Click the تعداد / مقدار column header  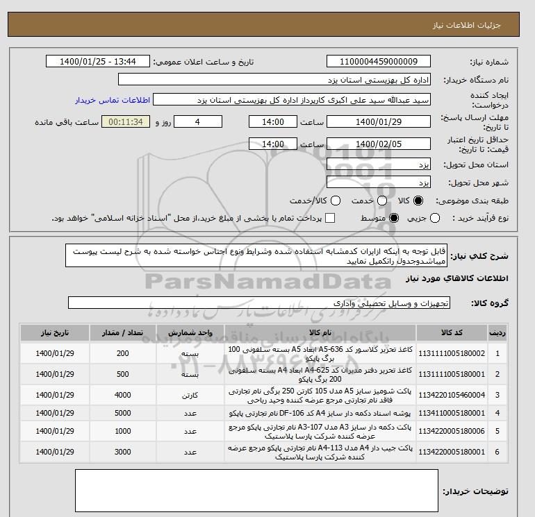click(x=123, y=333)
